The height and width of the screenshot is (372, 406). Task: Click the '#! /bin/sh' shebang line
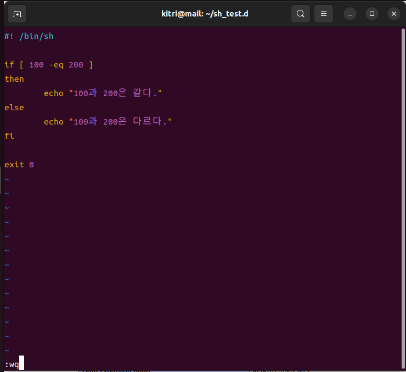29,36
